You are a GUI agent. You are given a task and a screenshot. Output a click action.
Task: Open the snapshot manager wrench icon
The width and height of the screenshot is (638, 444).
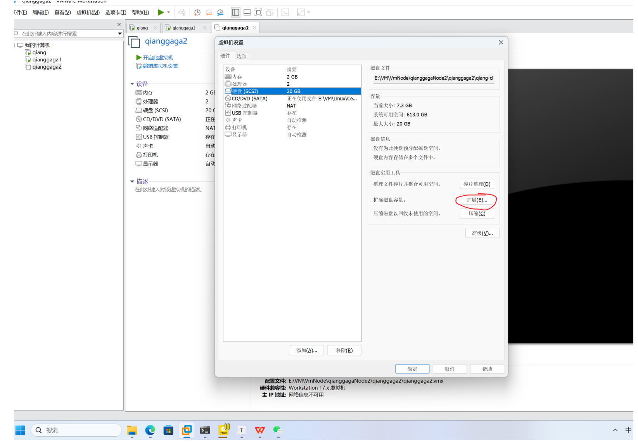click(x=220, y=12)
